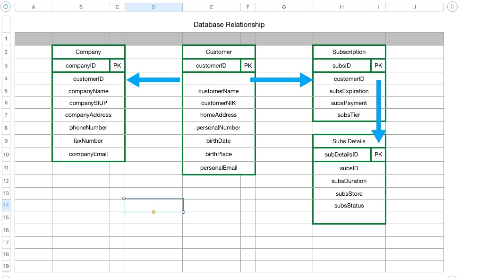The width and height of the screenshot is (477, 278).
Task: Select column C header
Action: click(x=117, y=7)
